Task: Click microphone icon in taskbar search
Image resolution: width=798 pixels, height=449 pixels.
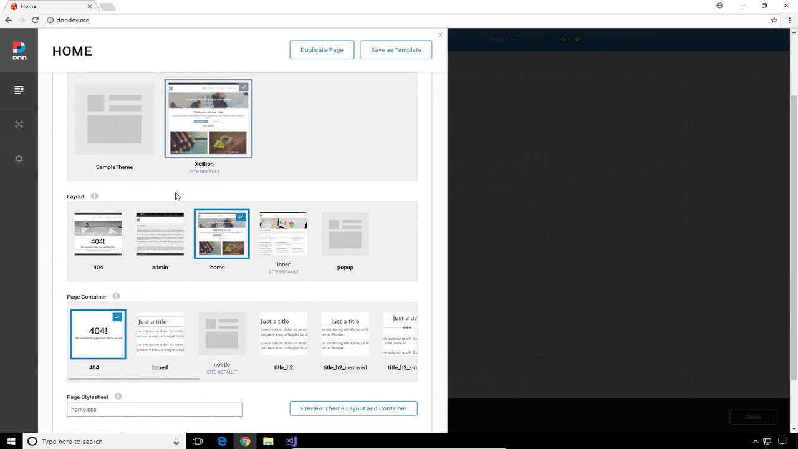Action: 176,441
